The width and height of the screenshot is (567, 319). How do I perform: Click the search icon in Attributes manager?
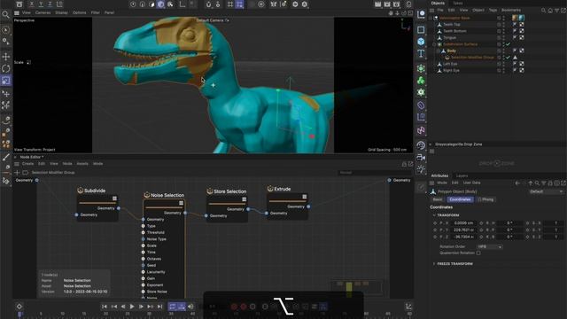point(537,183)
